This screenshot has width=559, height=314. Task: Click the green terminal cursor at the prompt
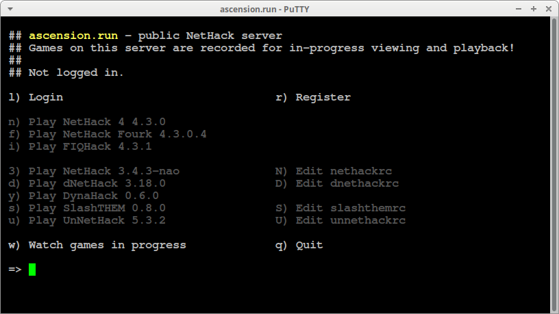click(32, 270)
